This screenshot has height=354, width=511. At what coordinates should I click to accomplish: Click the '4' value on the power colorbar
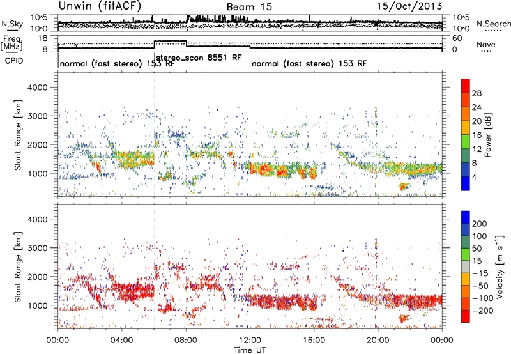click(x=474, y=178)
